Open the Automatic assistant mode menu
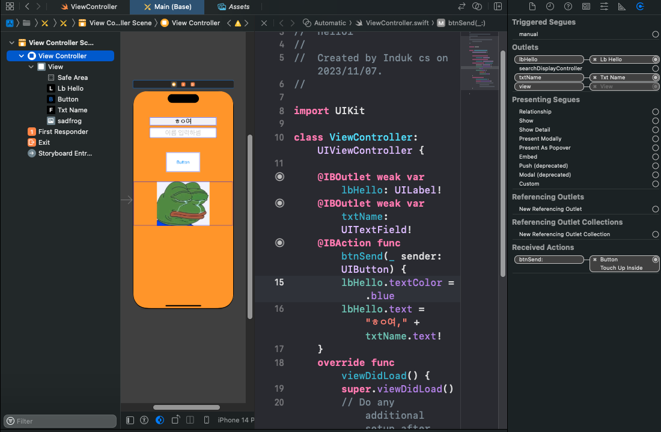Image resolution: width=661 pixels, height=432 pixels. coord(324,23)
